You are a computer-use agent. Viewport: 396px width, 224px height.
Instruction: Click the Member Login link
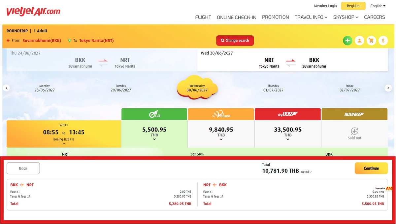pyautogui.click(x=325, y=6)
